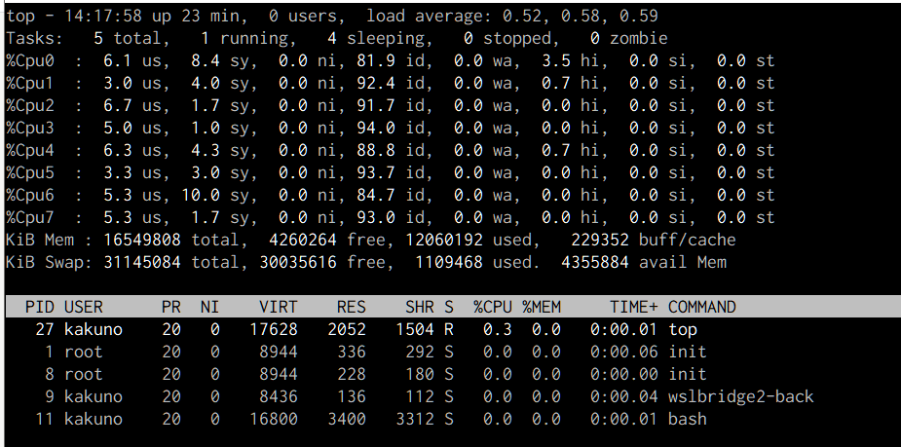Click the COMMAND column header
This screenshot has width=901, height=447.
701,307
